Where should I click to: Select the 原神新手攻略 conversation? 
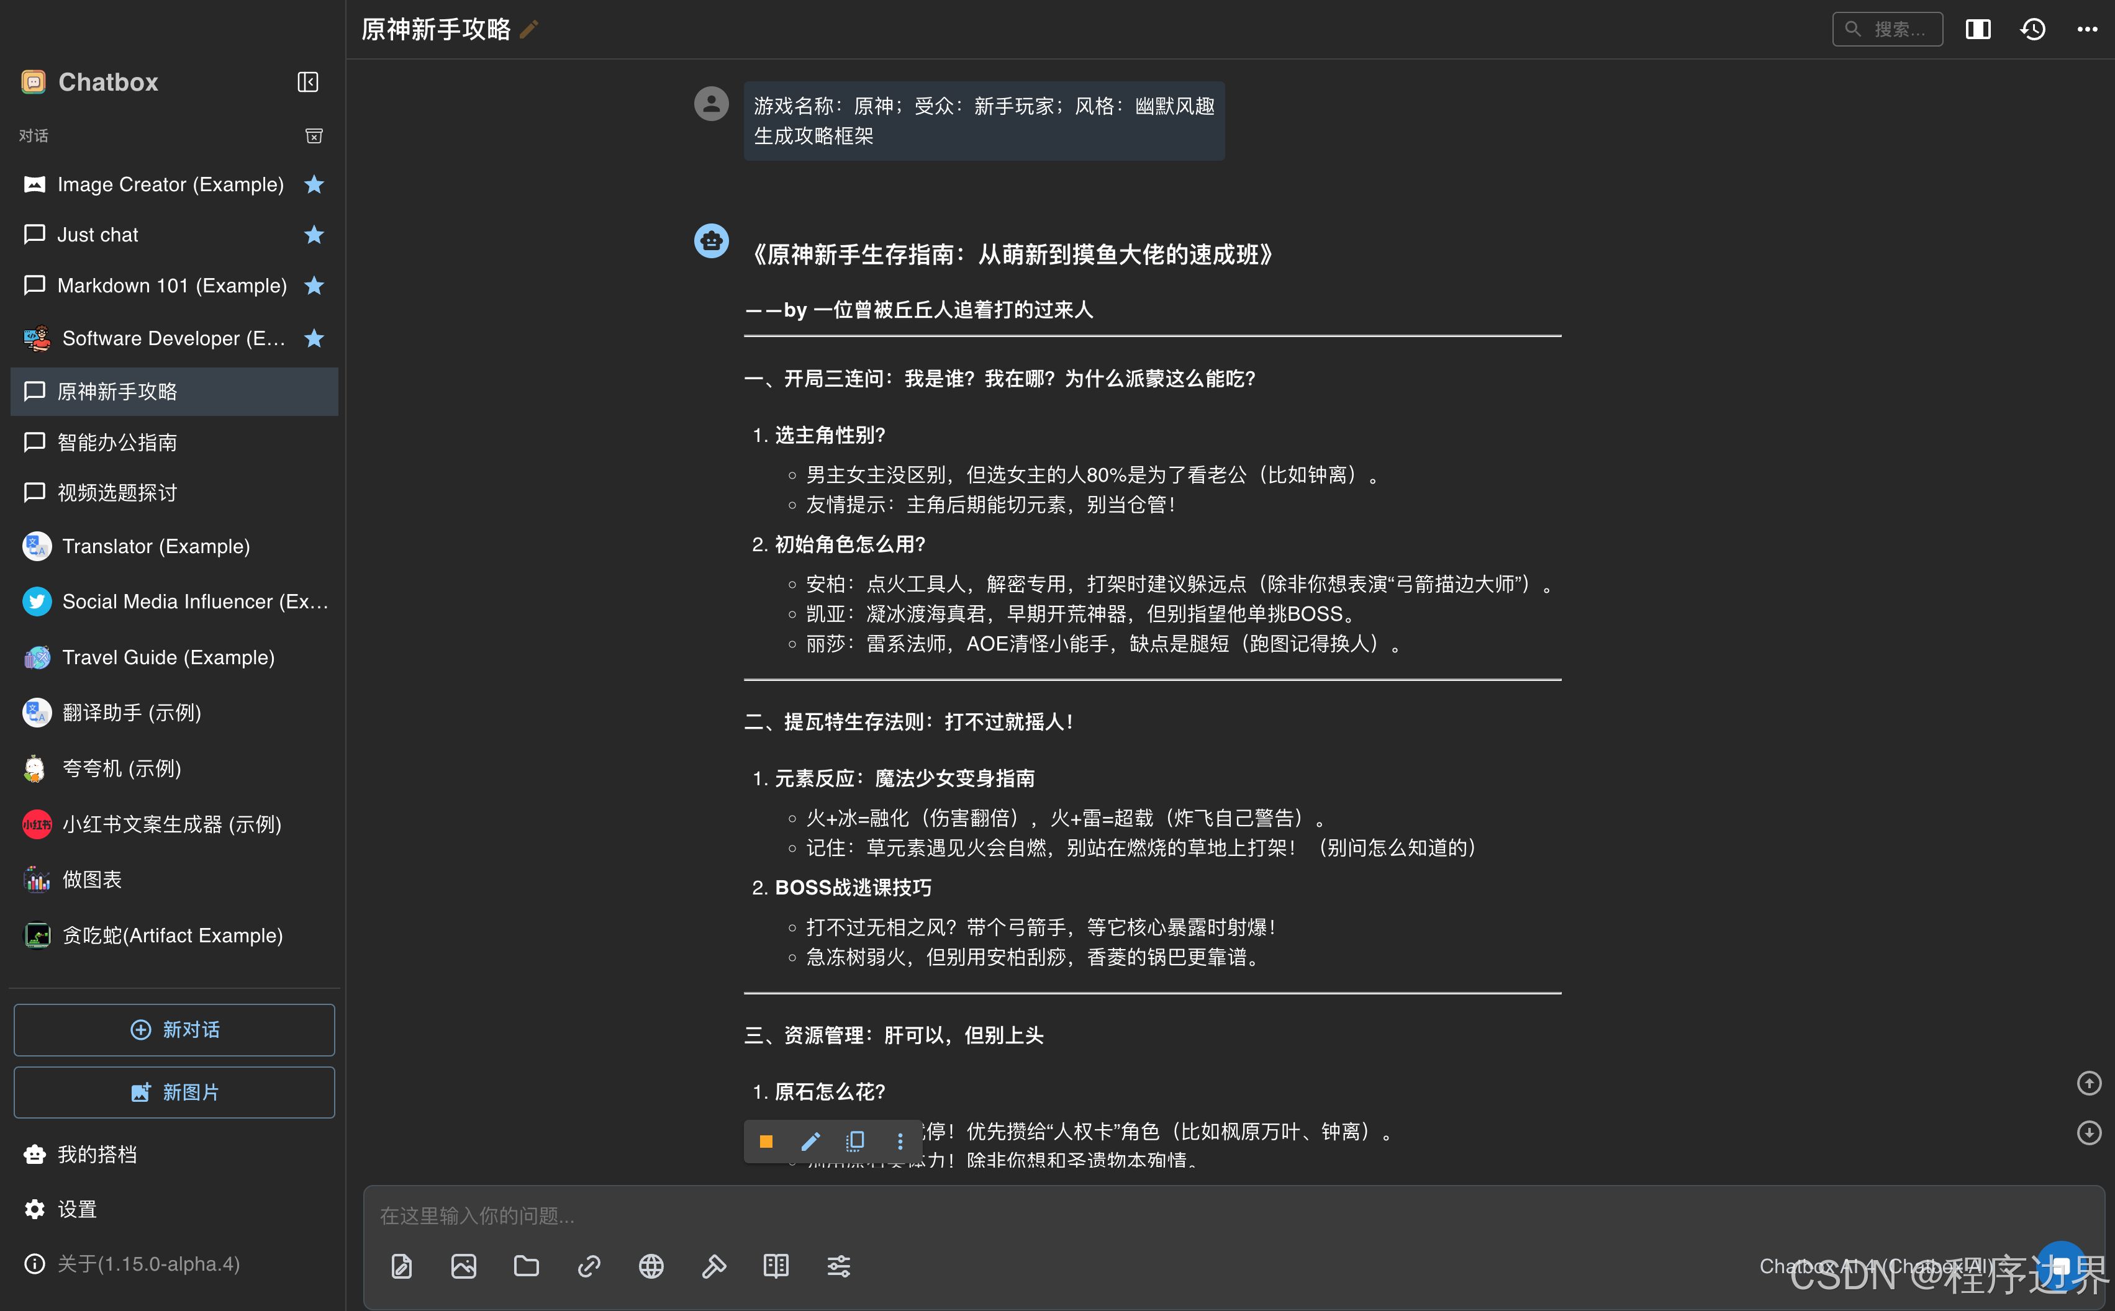pyautogui.click(x=174, y=392)
